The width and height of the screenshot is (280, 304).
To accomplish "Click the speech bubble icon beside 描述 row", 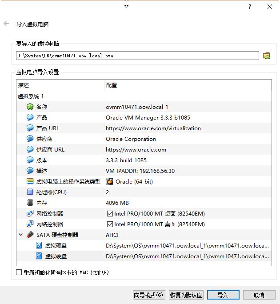I will click(30, 171).
